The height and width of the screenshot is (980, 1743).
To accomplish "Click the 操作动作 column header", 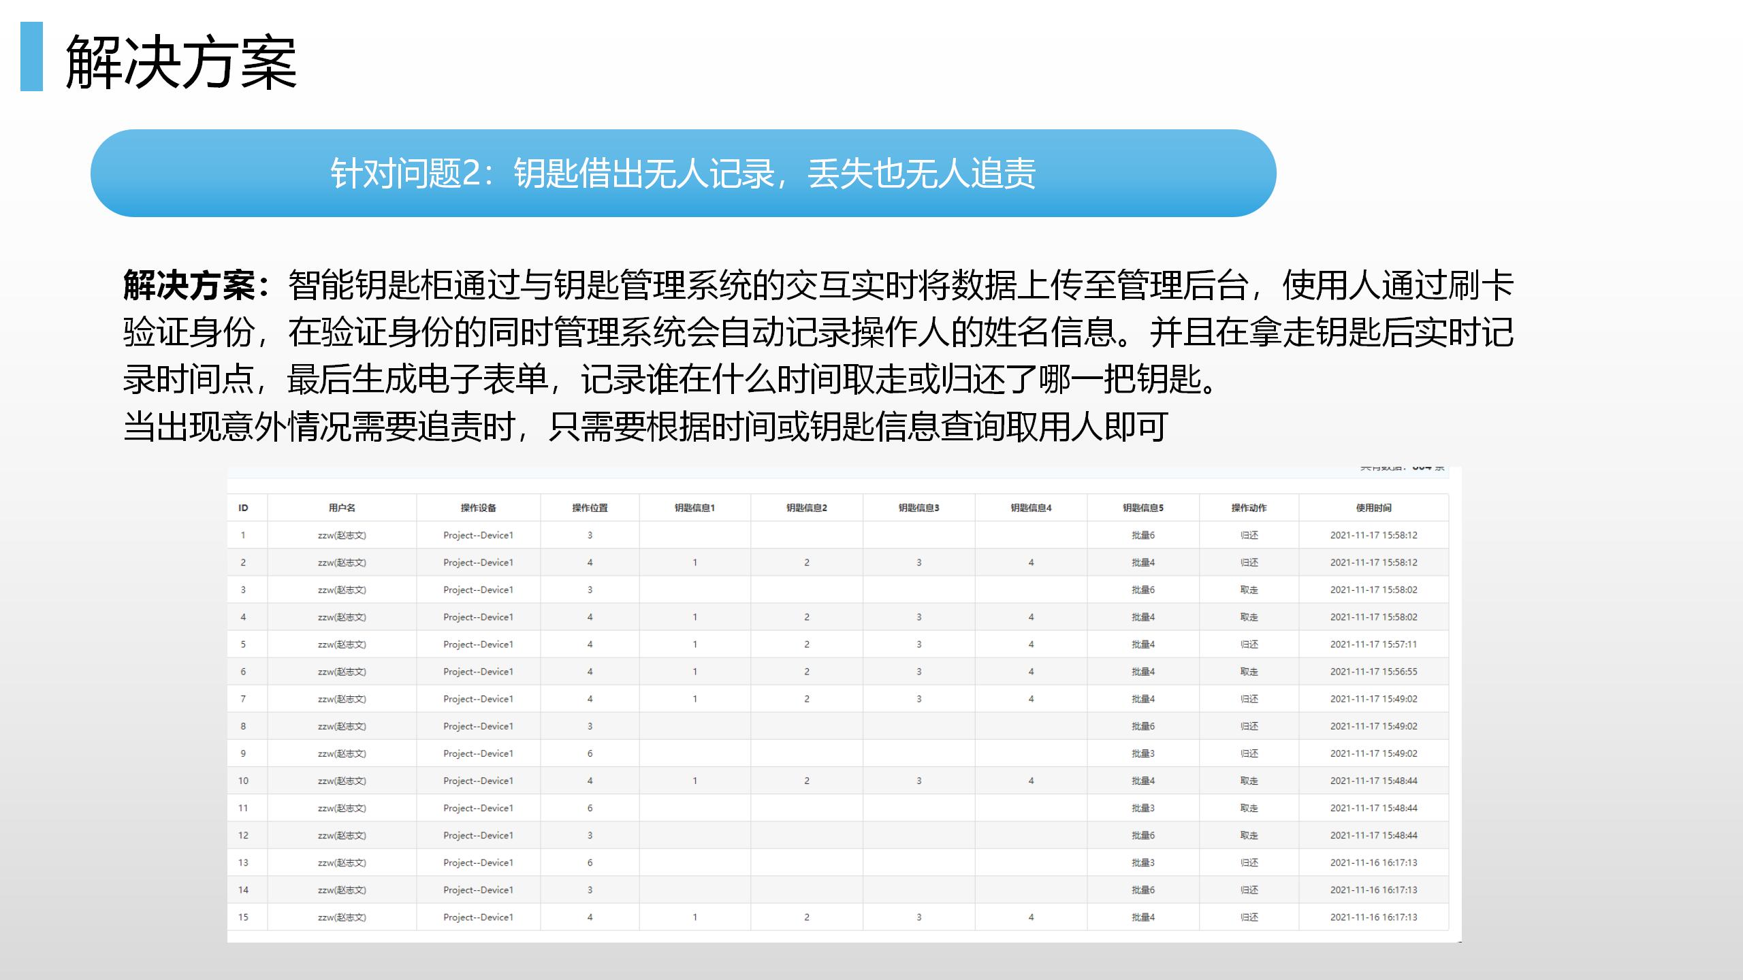I will (x=1249, y=508).
